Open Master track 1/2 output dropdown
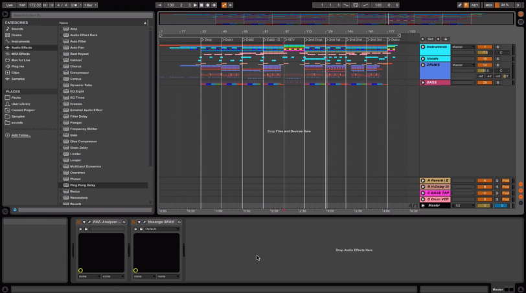 coord(463,206)
